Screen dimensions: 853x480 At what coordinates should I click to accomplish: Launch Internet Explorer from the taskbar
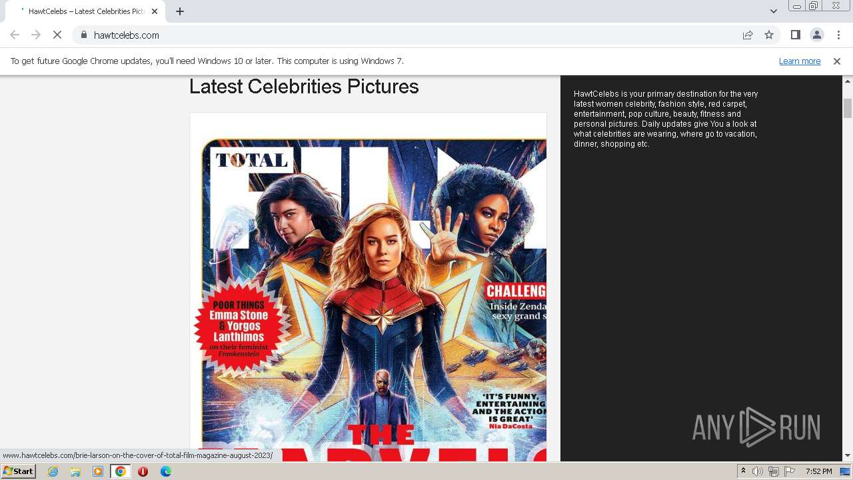click(x=53, y=471)
